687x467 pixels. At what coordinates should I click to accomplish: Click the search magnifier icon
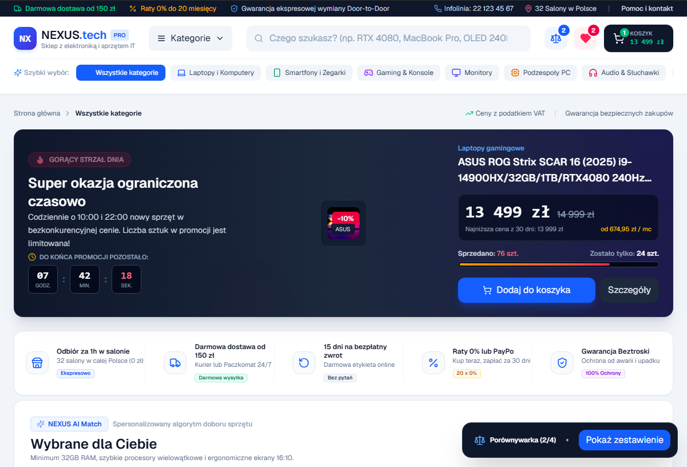pos(259,38)
